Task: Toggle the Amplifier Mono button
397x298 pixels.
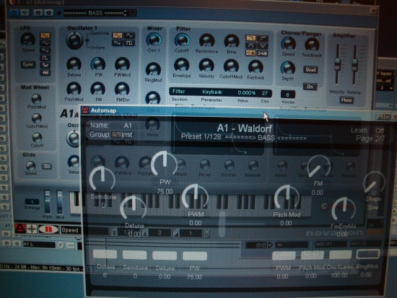Action: (346, 100)
